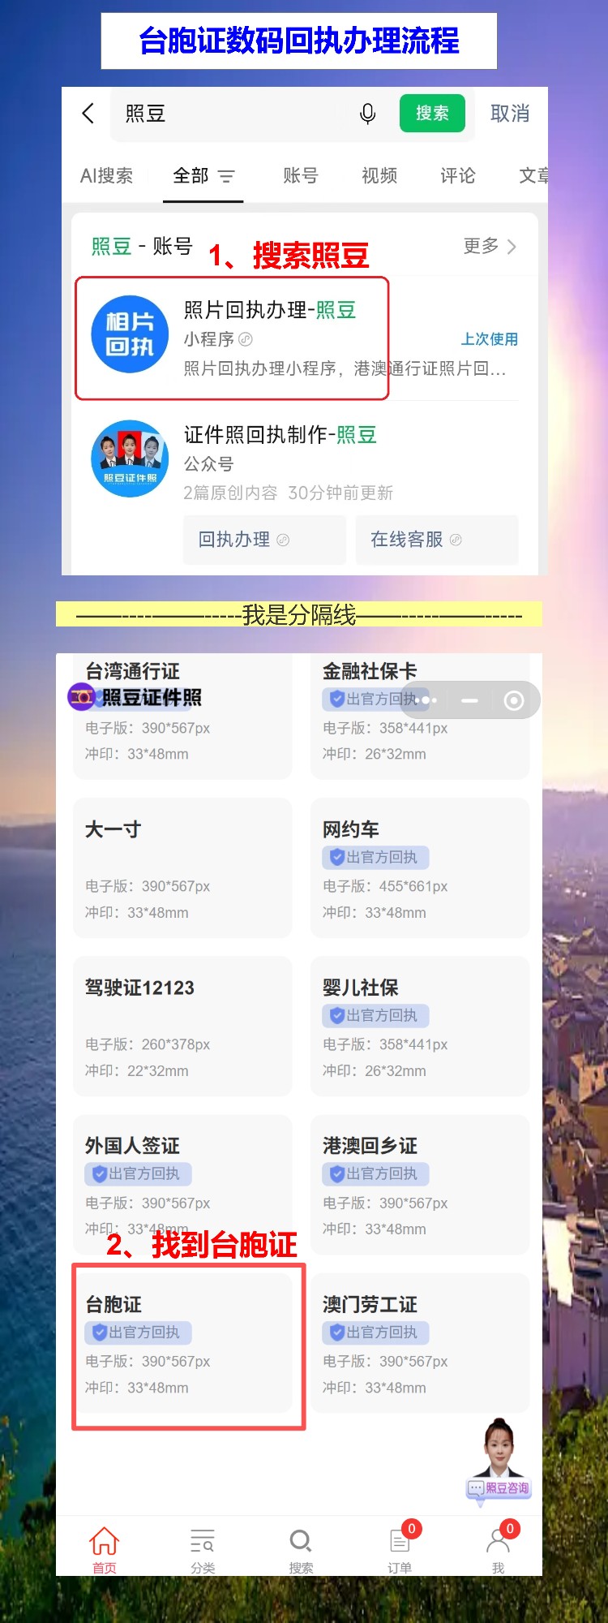Image resolution: width=608 pixels, height=1623 pixels.
Task: Click the 在线客服 shortcut button
Action: 436,540
